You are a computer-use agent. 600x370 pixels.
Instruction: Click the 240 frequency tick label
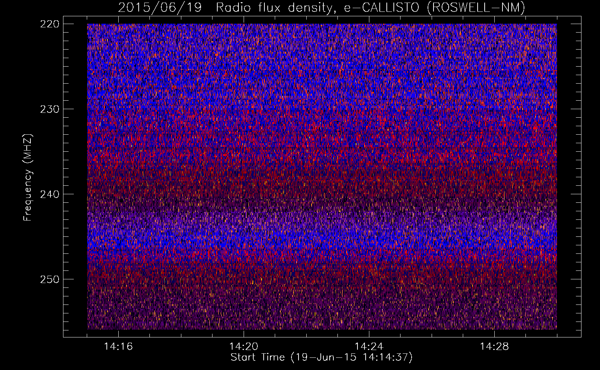[49, 194]
